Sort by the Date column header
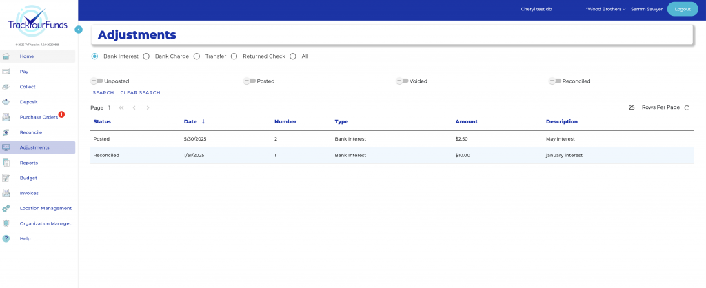This screenshot has width=706, height=288. (x=190, y=121)
